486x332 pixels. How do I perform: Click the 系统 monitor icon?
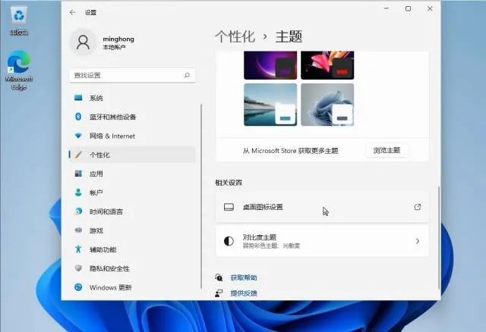[78, 98]
